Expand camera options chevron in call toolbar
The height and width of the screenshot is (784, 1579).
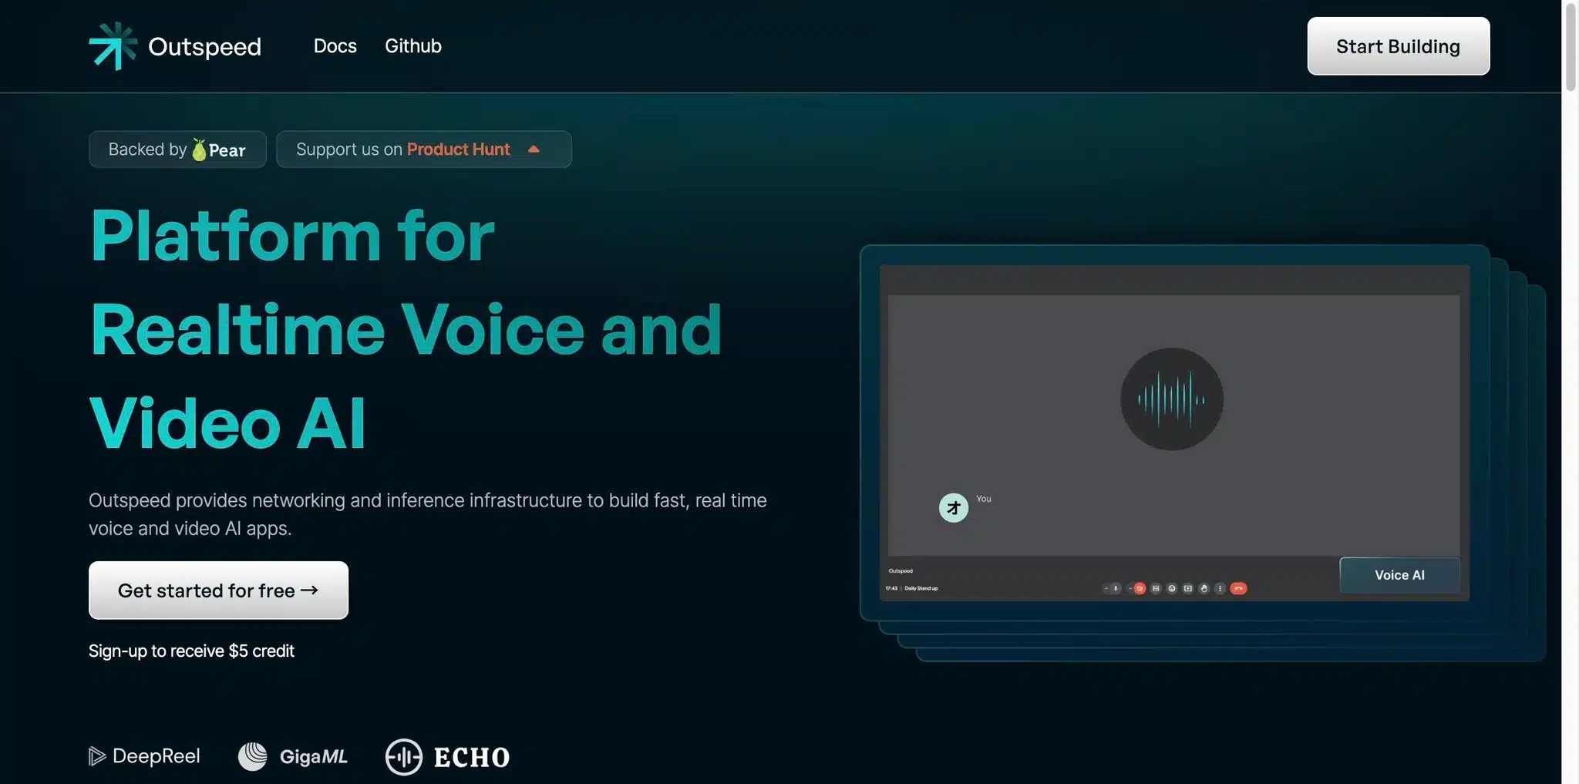(x=1130, y=588)
